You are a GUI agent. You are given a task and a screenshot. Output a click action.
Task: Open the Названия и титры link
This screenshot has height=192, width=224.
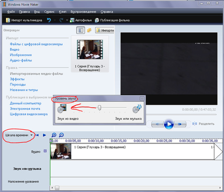tap(24, 90)
